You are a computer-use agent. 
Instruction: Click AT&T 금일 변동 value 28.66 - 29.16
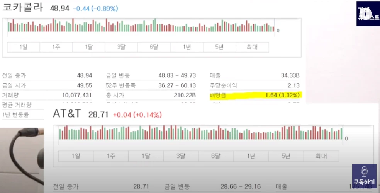pyautogui.click(x=241, y=187)
